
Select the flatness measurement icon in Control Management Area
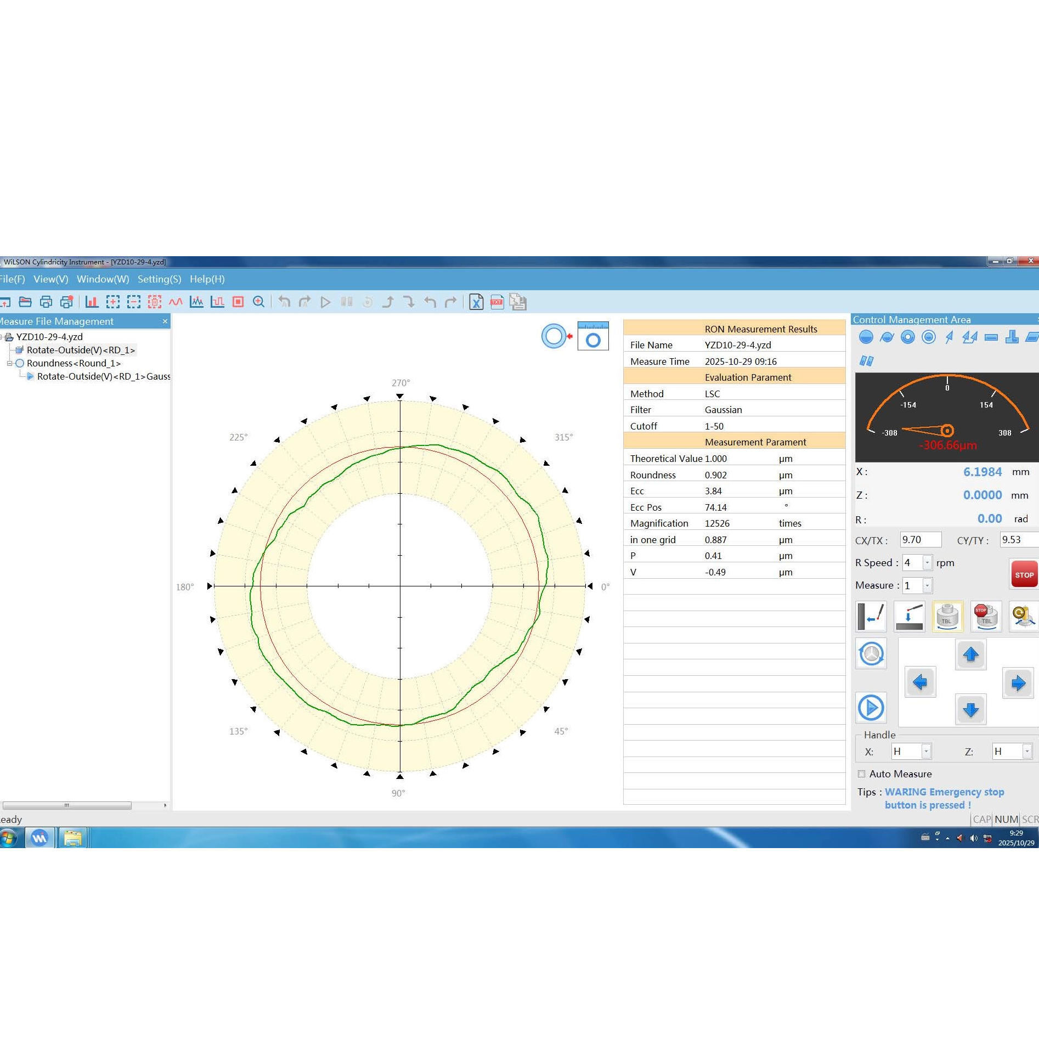click(1031, 337)
